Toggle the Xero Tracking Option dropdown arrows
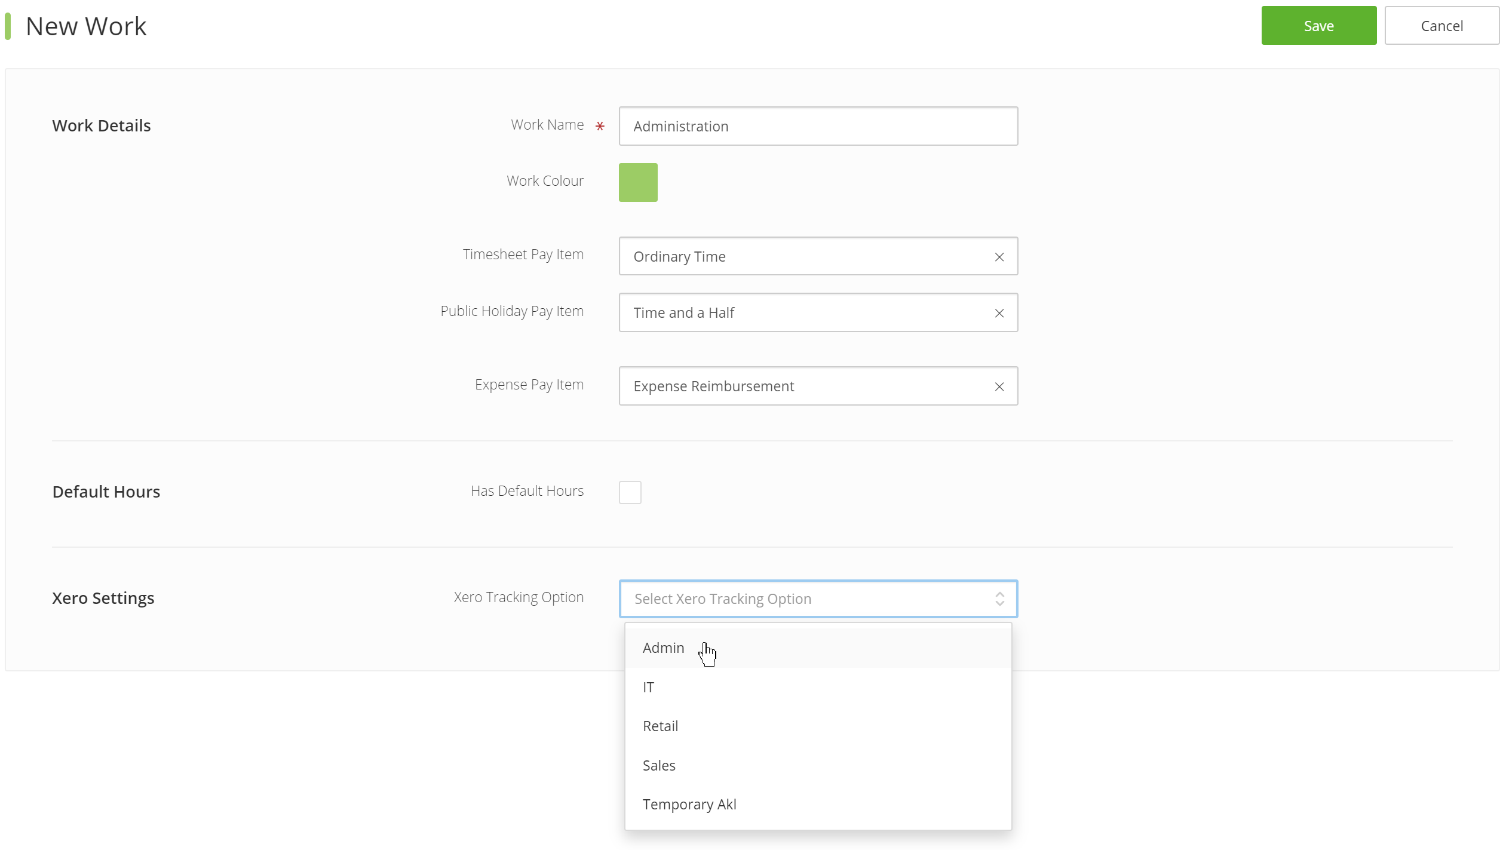The height and width of the screenshot is (850, 1503). pyautogui.click(x=999, y=599)
